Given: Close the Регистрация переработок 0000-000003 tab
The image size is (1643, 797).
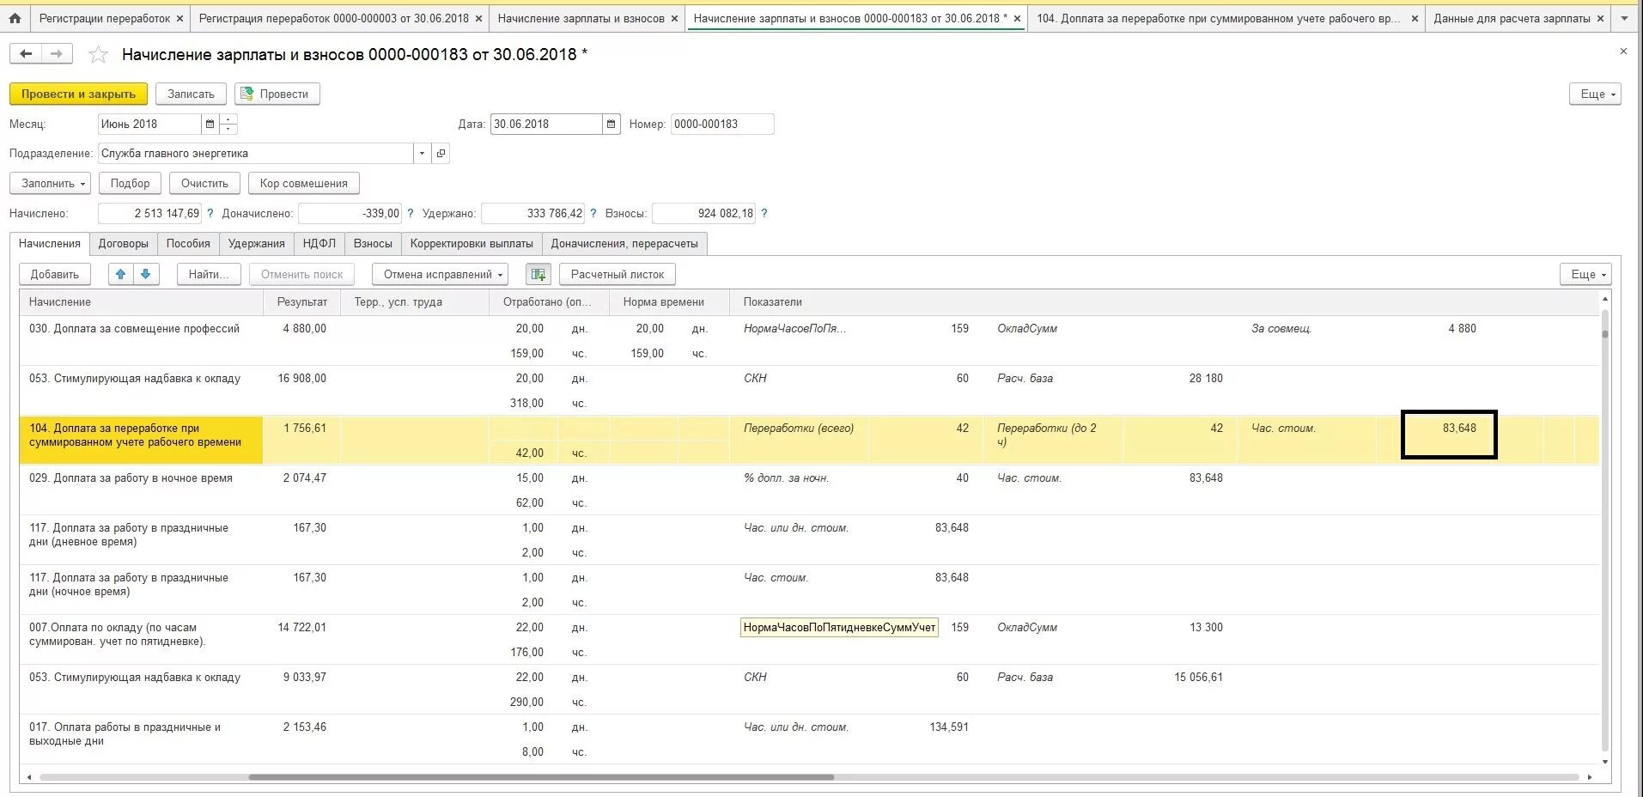Looking at the screenshot, I should click(478, 18).
